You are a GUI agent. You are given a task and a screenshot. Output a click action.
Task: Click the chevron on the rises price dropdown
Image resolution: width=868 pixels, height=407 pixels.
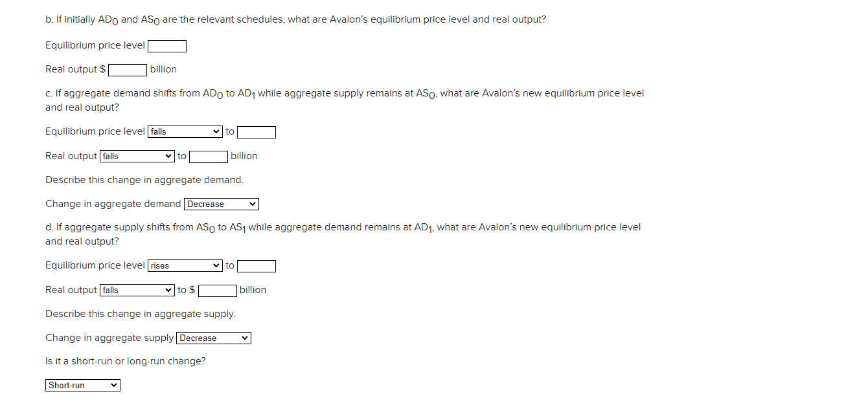coord(218,265)
